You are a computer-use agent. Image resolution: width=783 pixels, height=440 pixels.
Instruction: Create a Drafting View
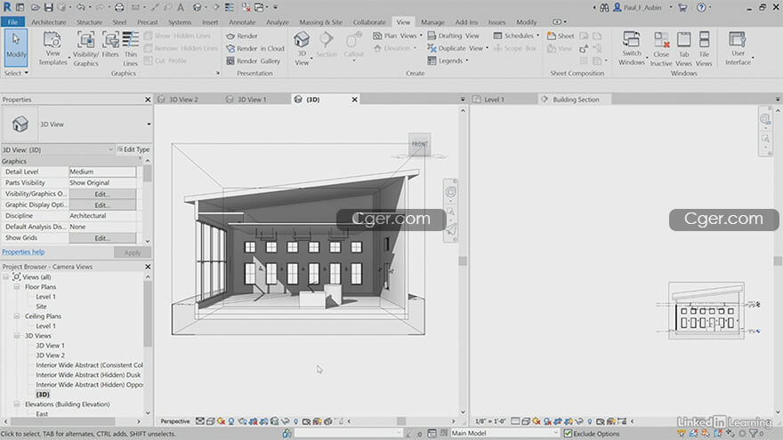point(453,36)
